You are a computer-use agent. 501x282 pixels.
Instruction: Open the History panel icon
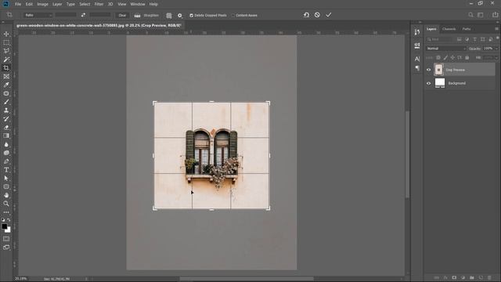(417, 32)
